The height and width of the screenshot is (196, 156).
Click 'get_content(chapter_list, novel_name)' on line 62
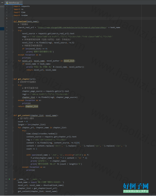(37, 191)
